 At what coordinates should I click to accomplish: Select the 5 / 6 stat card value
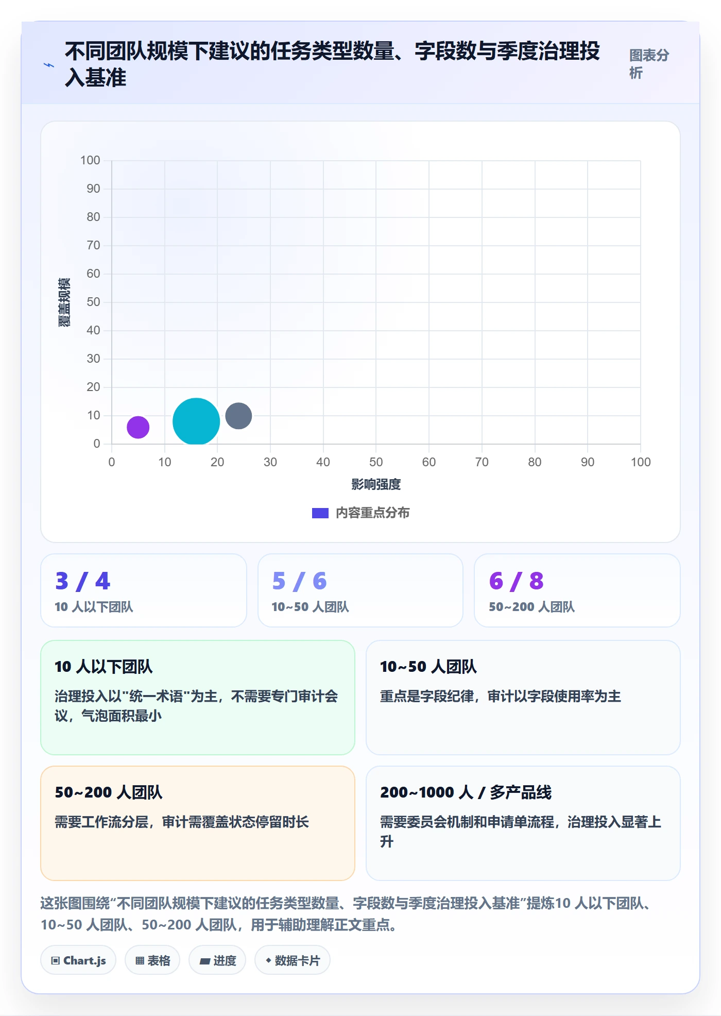[300, 581]
